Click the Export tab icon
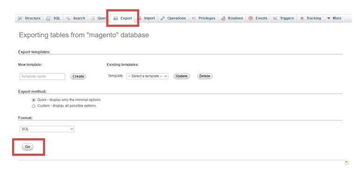355x179 pixels. coord(116,18)
